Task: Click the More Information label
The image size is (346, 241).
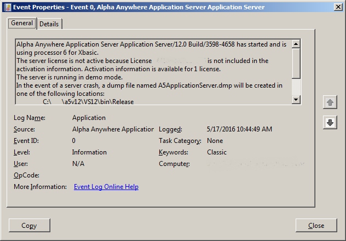Action: 40,187
